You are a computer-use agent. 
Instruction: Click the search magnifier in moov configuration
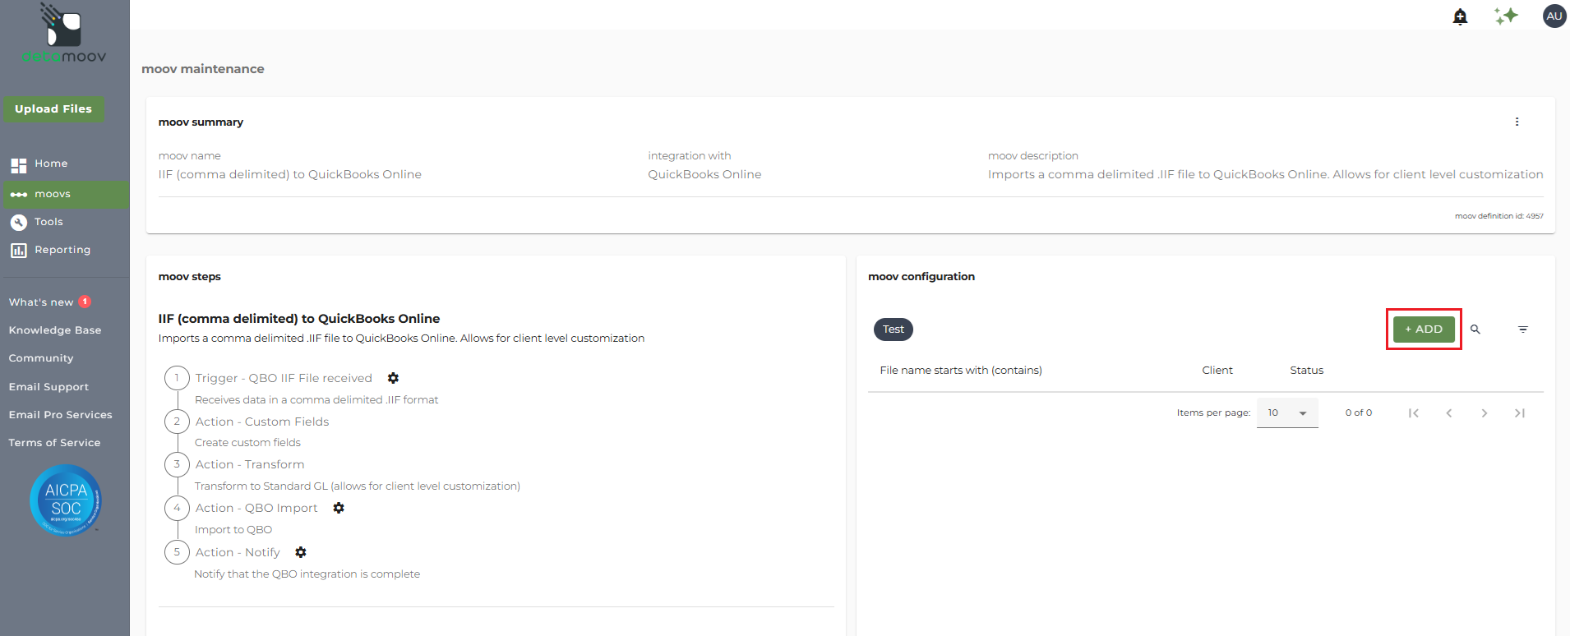1475,330
